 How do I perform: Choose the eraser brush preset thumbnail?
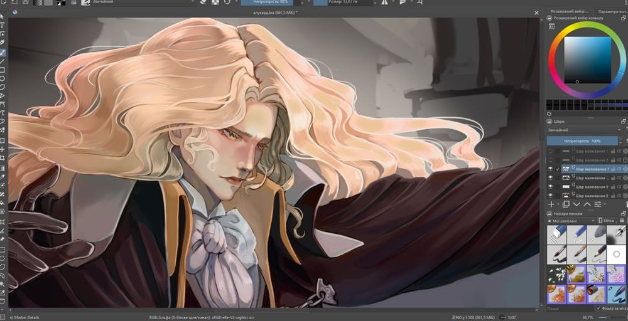[x=556, y=234]
